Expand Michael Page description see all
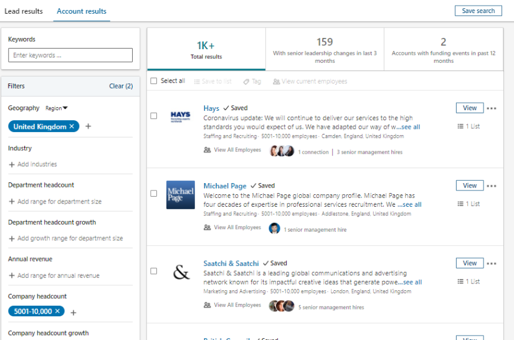 (409, 205)
